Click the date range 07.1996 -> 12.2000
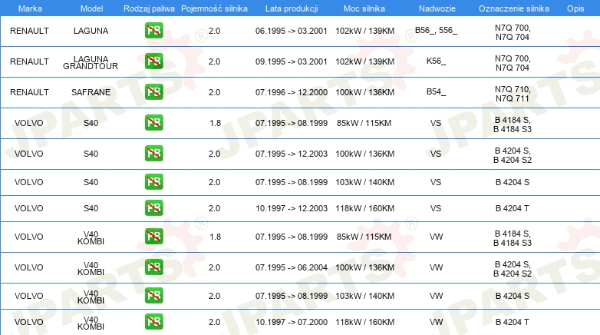This screenshot has width=600, height=335. coord(292,92)
